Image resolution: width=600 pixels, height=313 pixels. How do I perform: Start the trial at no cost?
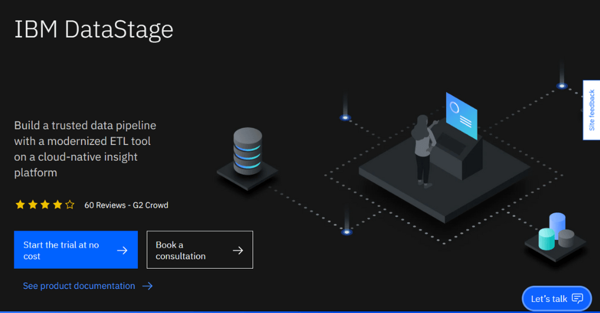click(x=76, y=250)
